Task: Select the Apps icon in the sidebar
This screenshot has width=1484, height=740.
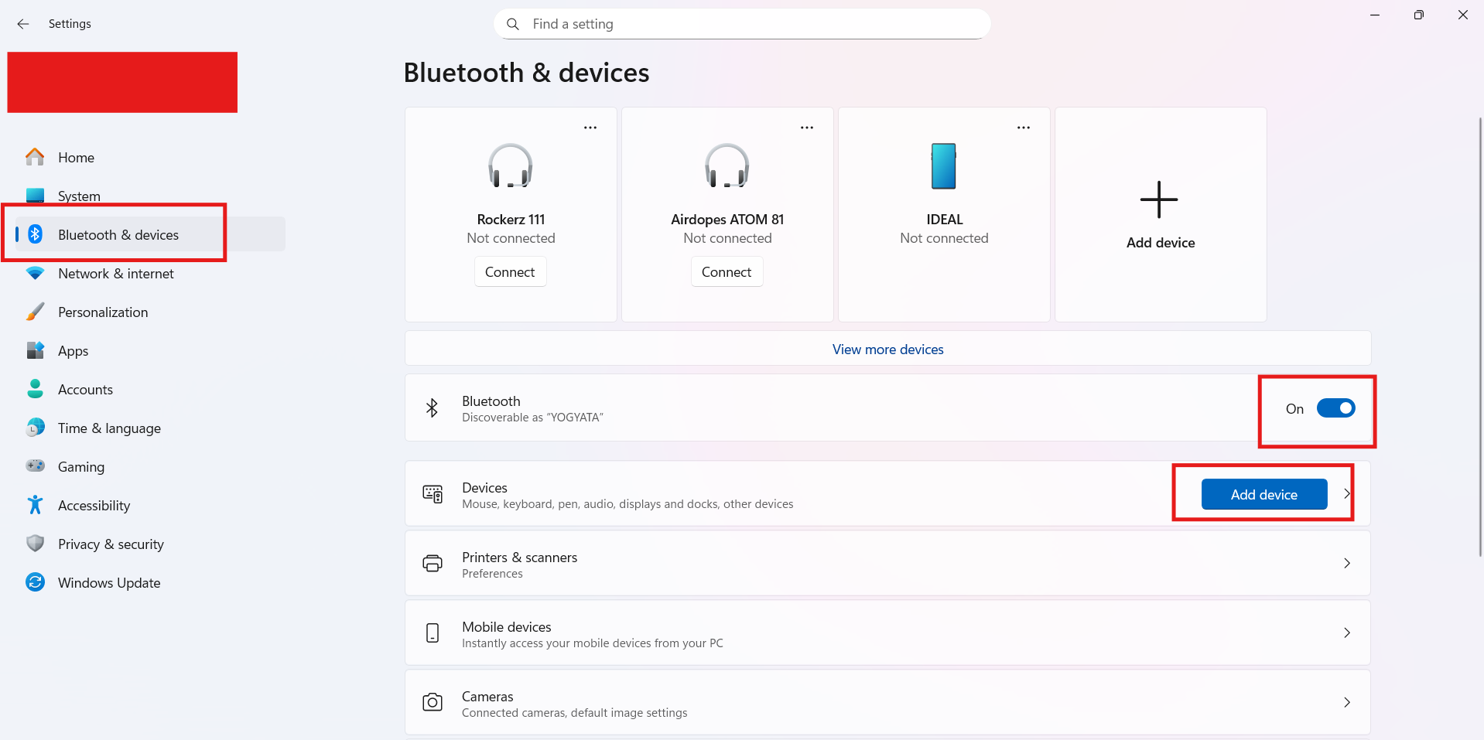Action: [x=35, y=350]
